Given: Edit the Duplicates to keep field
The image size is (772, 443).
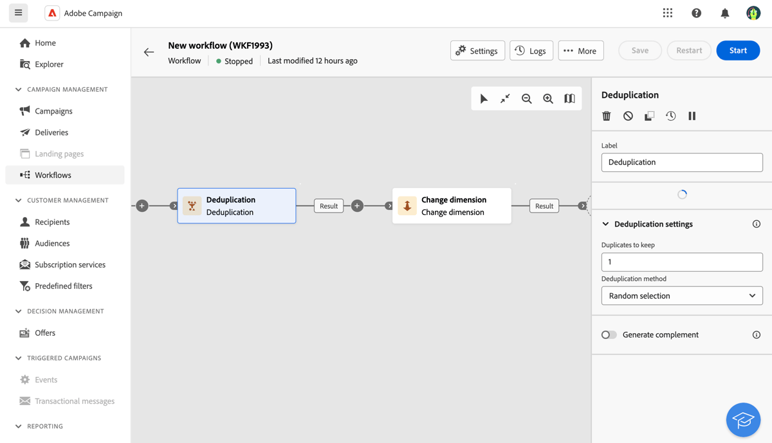Looking at the screenshot, I should click(682, 262).
